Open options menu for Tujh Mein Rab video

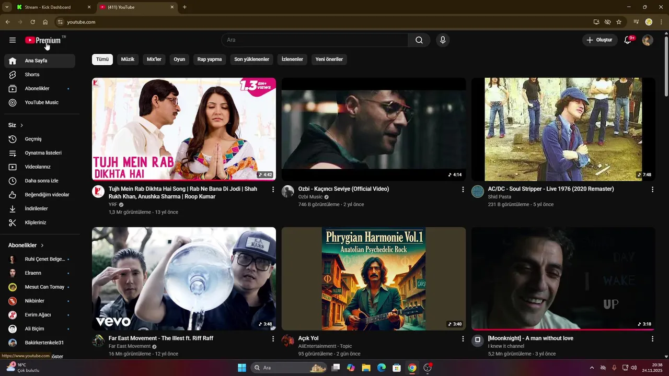click(x=273, y=190)
